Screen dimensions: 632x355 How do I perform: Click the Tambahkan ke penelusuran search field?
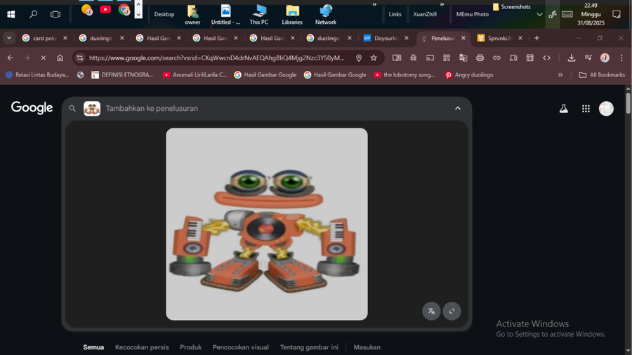pos(267,108)
